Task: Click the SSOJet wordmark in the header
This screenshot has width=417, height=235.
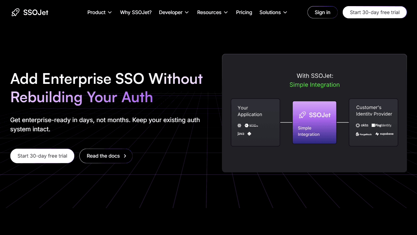Action: [x=36, y=13]
